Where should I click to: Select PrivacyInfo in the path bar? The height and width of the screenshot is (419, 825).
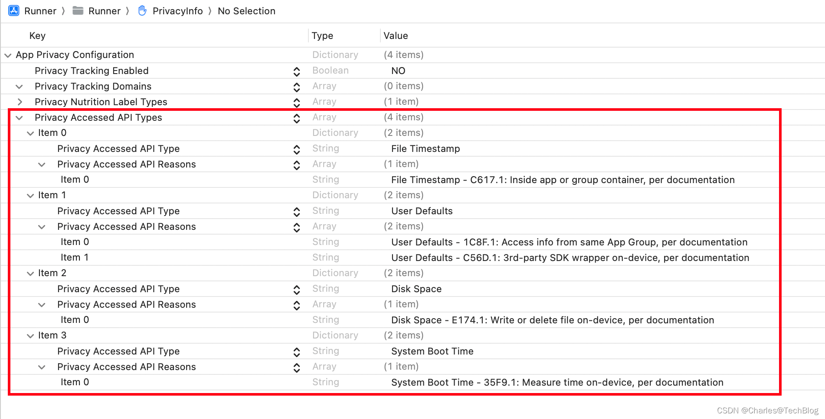177,11
